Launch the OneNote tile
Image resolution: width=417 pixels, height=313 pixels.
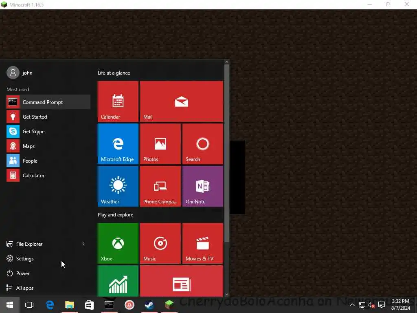tap(203, 186)
